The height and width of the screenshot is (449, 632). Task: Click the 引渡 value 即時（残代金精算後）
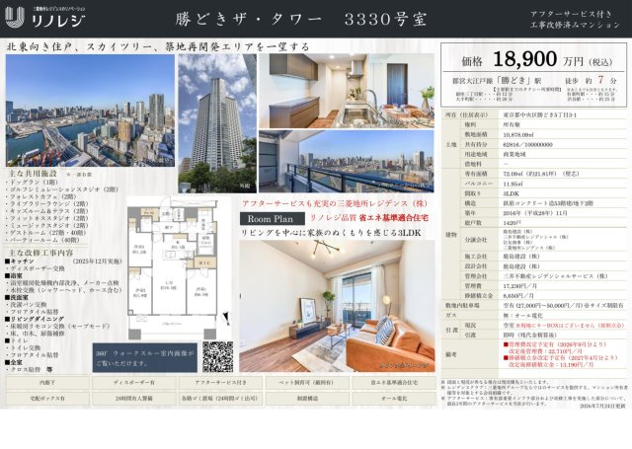[x=529, y=335]
